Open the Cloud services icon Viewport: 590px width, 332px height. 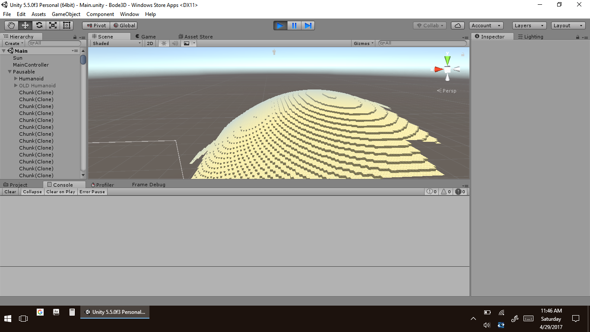pyautogui.click(x=458, y=26)
